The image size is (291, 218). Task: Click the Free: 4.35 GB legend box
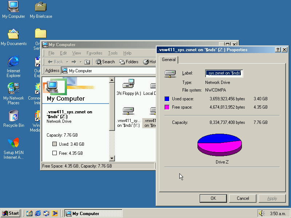click(x=55, y=153)
